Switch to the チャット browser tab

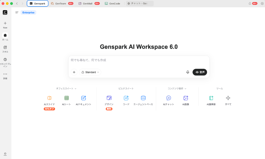click(140, 3)
